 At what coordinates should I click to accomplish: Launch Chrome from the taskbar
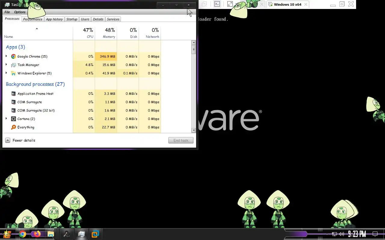coord(23,234)
